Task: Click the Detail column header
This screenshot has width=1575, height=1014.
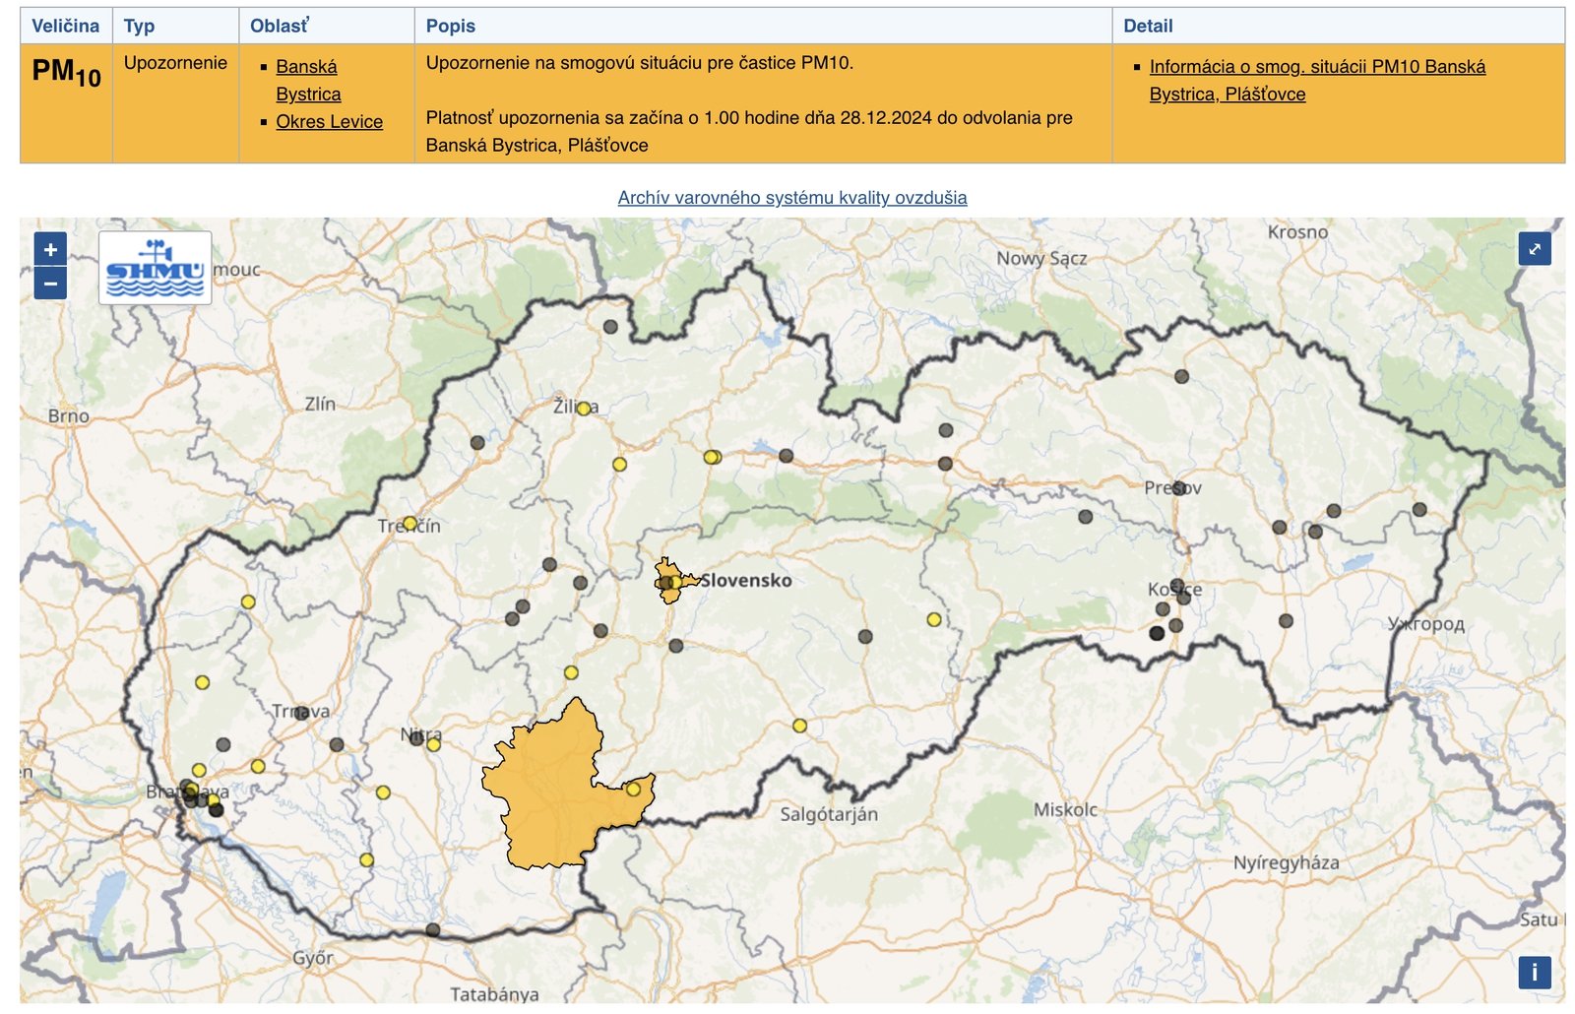Action: (1339, 26)
